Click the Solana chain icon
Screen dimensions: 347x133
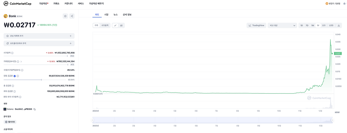[5, 109]
